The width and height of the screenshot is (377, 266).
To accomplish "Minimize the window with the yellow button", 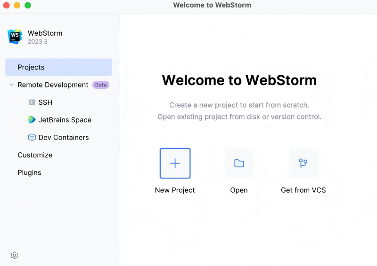I will (x=17, y=5).
